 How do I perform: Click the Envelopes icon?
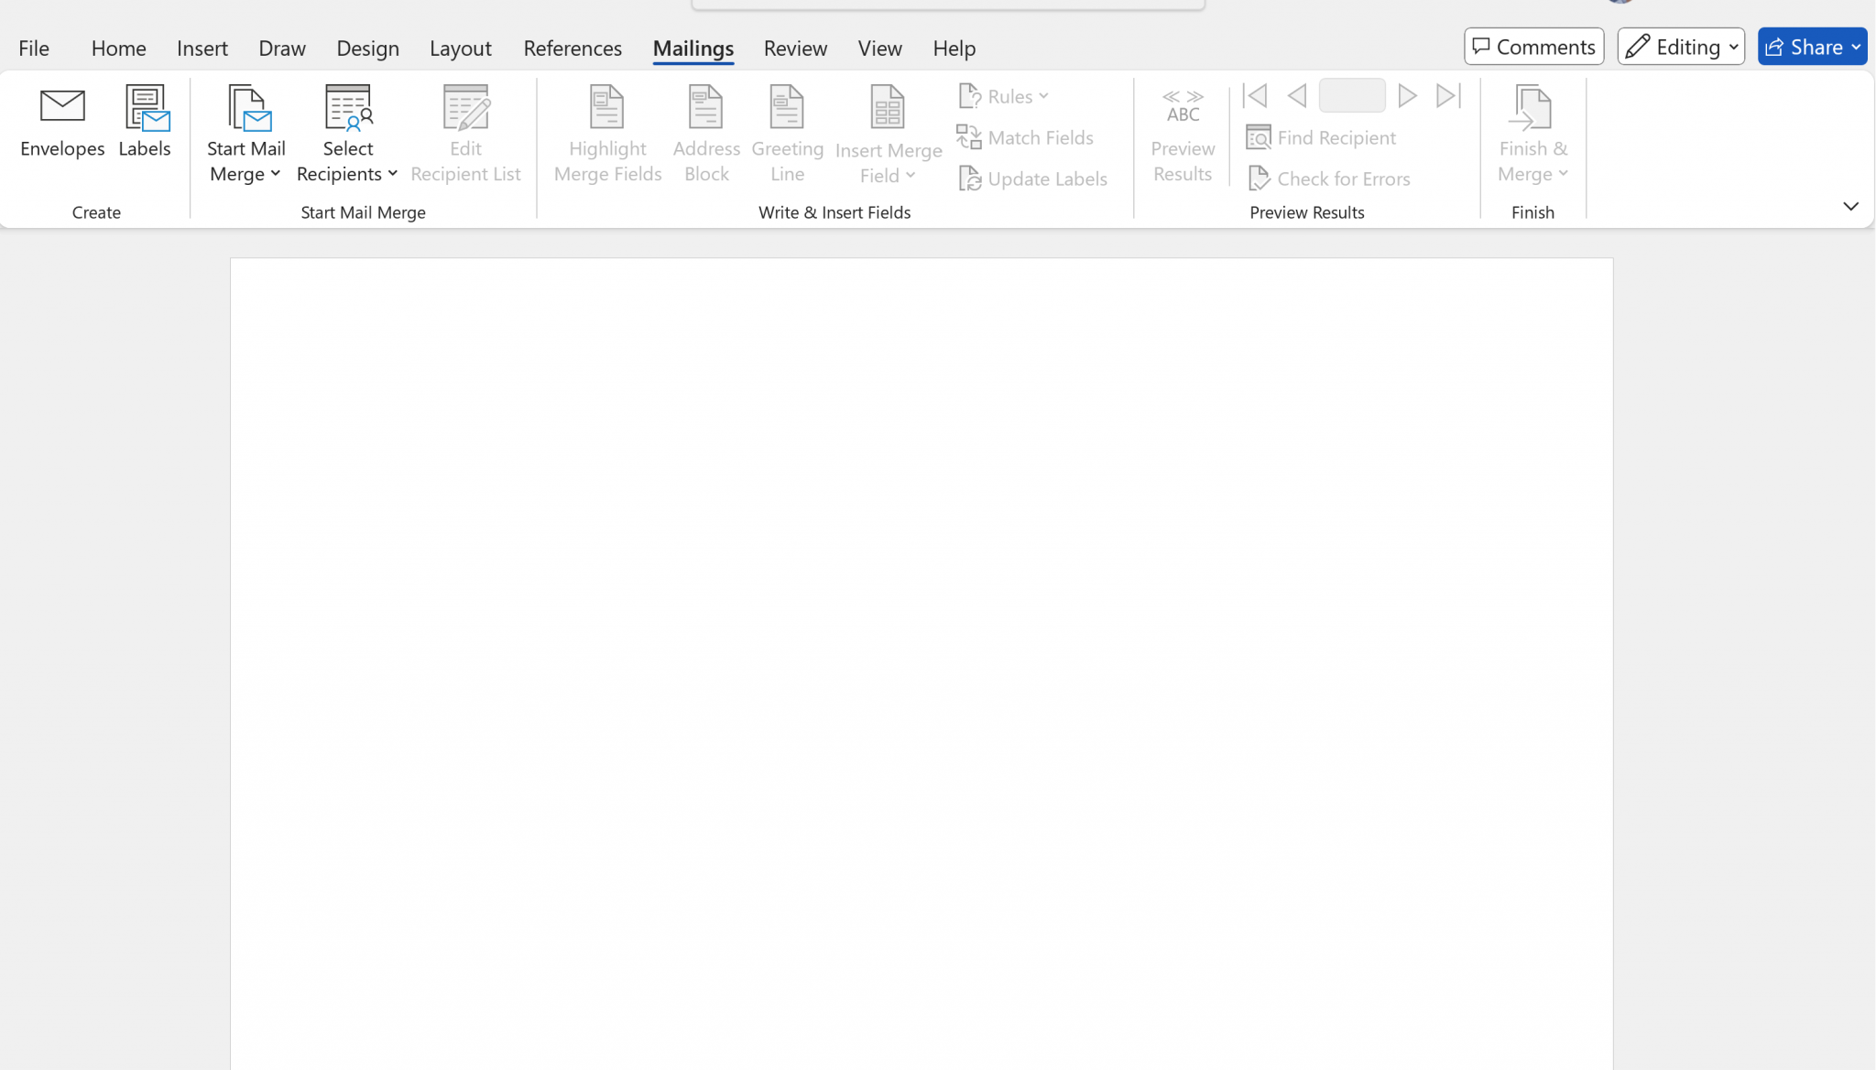click(x=62, y=107)
